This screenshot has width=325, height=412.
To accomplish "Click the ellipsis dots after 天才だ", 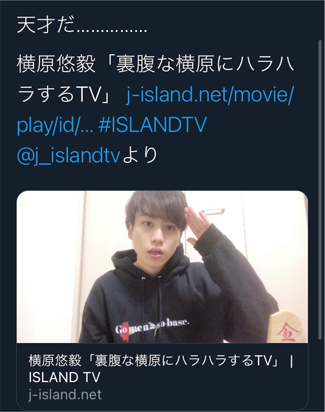I will pyautogui.click(x=113, y=29).
